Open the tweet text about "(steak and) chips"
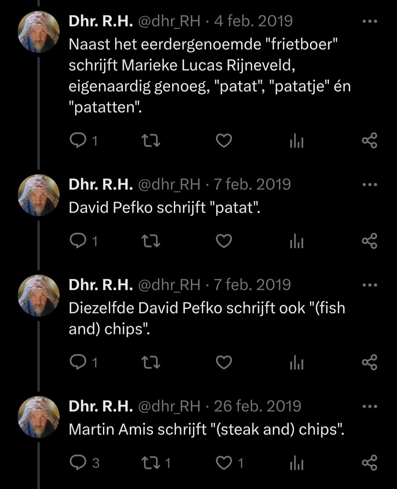This screenshot has width=397, height=489. pyautogui.click(x=206, y=429)
